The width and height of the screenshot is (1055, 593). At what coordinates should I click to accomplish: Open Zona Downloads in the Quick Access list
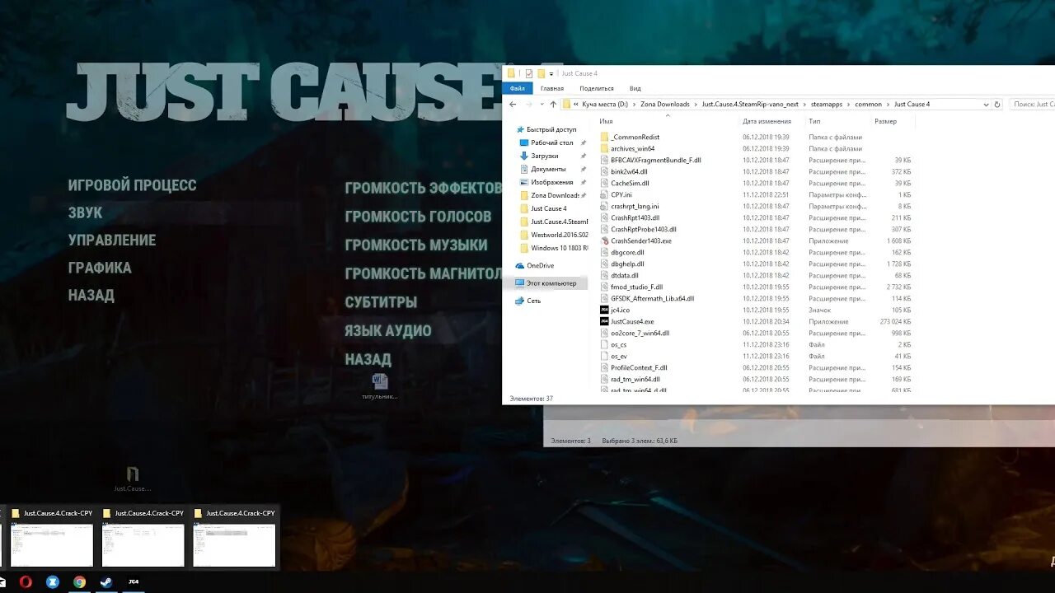[555, 195]
